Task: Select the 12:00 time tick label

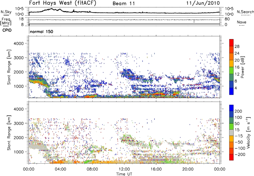Action: click(x=124, y=169)
